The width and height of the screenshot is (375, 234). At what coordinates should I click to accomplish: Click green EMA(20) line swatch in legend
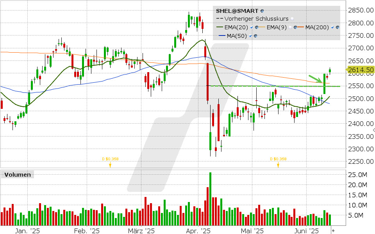click(x=220, y=27)
